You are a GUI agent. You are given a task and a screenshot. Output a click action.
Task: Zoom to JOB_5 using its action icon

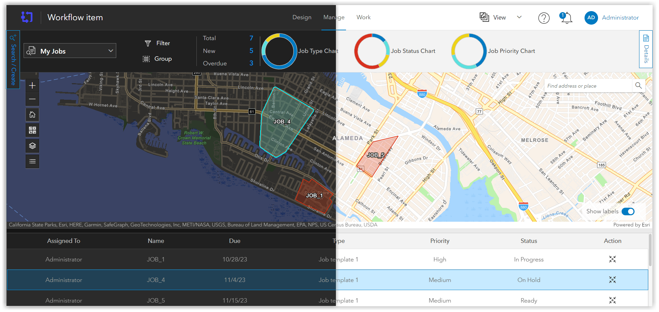point(612,300)
